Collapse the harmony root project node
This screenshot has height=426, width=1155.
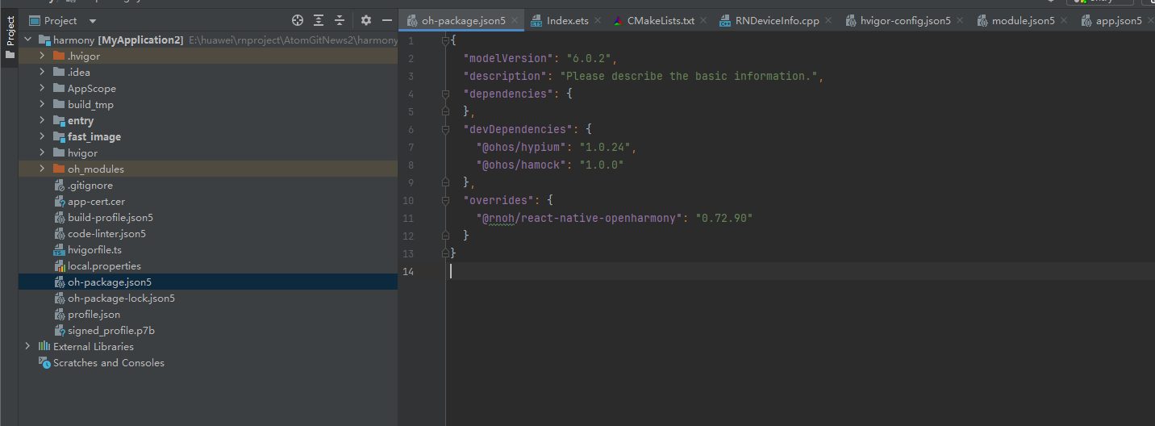tap(28, 40)
